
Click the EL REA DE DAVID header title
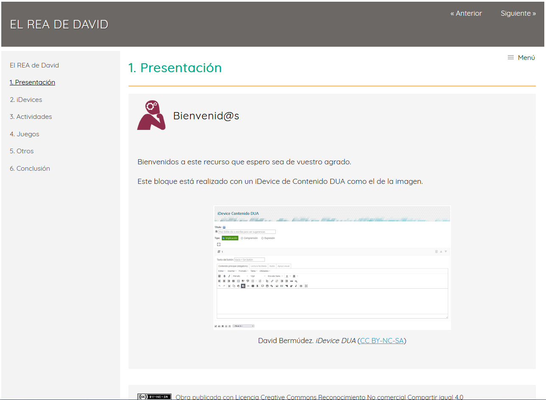[59, 24]
